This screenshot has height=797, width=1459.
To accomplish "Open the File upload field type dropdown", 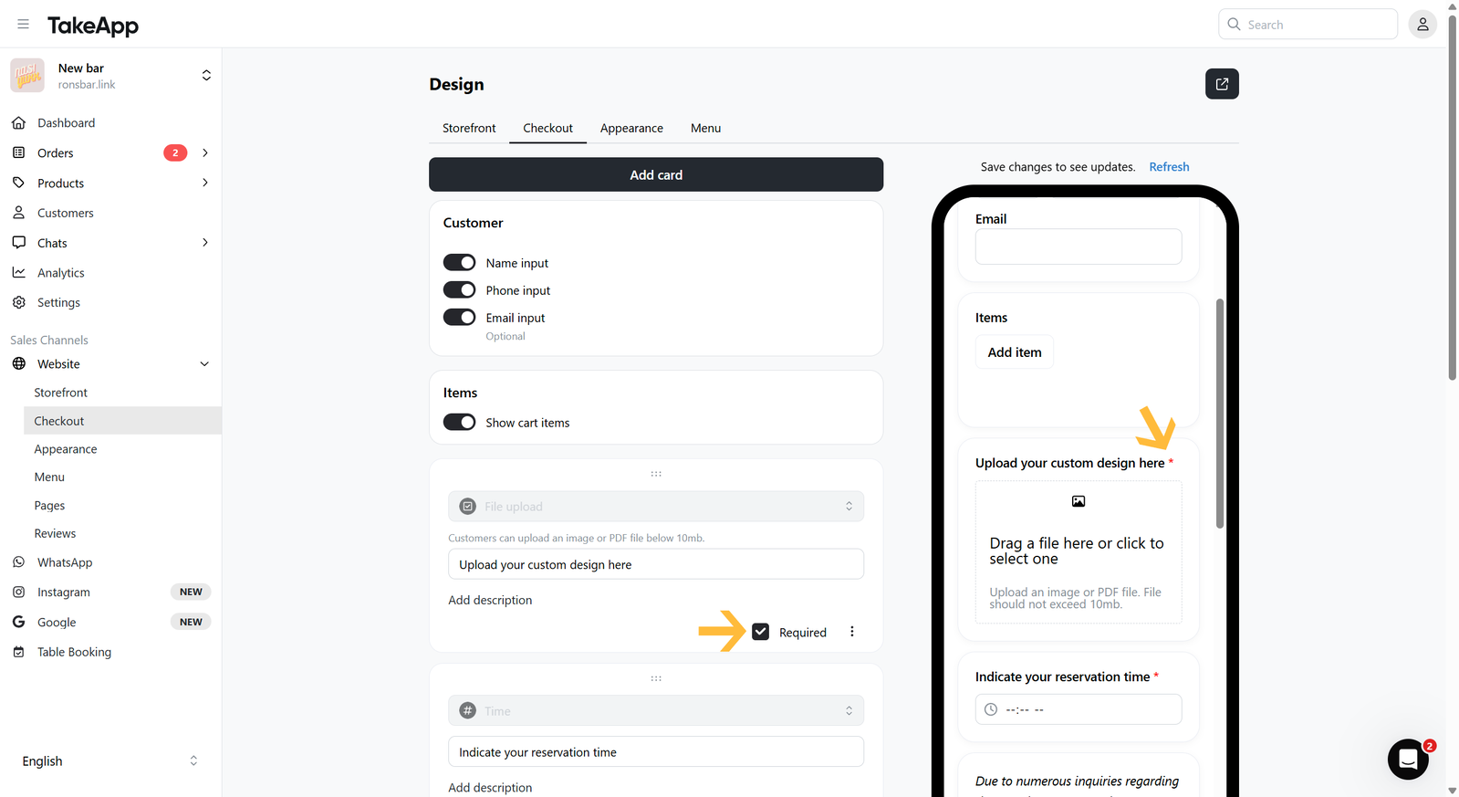I will tap(656, 507).
